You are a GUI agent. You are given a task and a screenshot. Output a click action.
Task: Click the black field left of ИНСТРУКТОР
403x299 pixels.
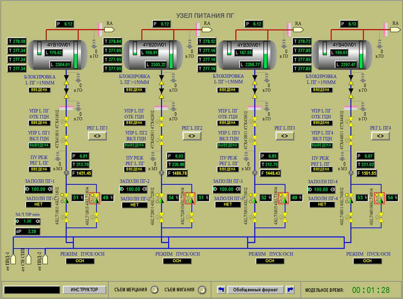pos(32,290)
